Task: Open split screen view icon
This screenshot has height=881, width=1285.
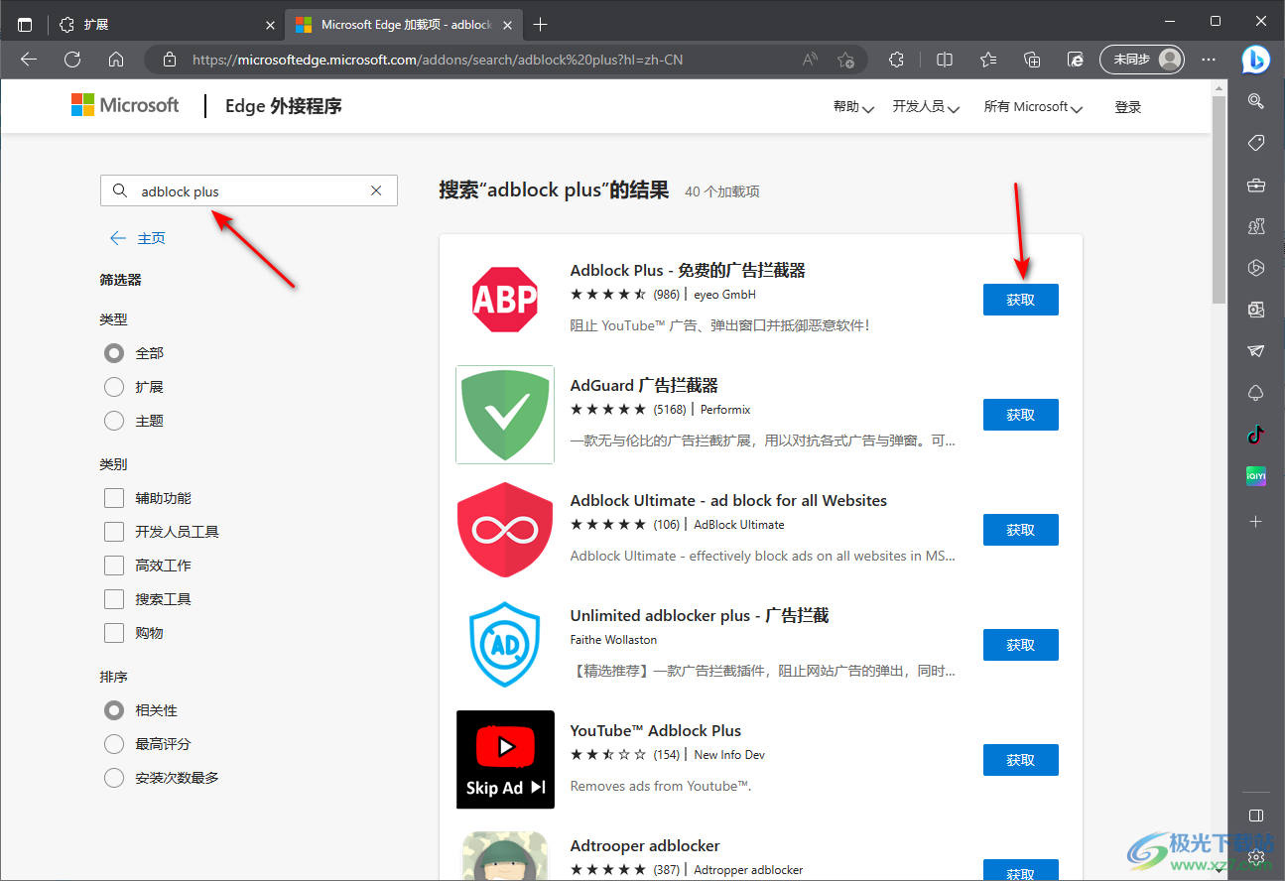Action: [x=945, y=60]
